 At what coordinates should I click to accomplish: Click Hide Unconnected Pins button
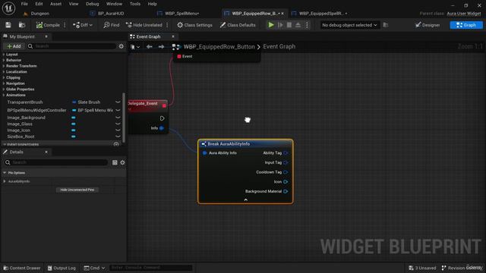(77, 190)
